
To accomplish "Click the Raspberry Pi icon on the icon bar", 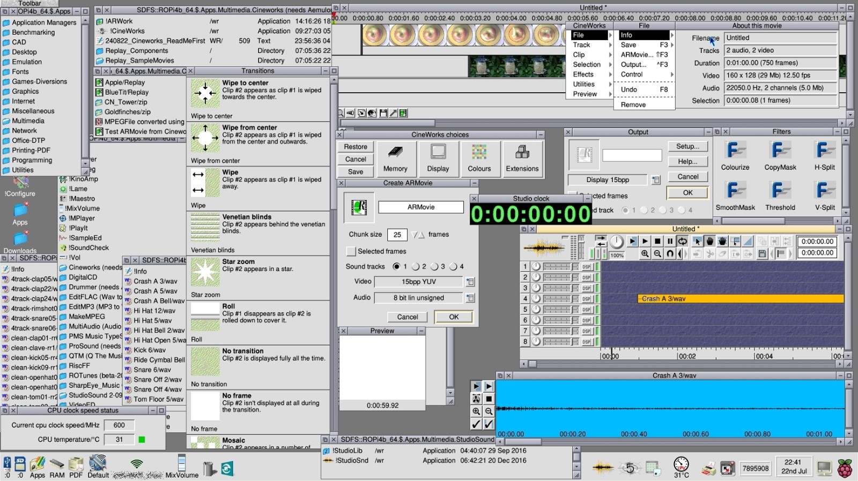I will (845, 468).
